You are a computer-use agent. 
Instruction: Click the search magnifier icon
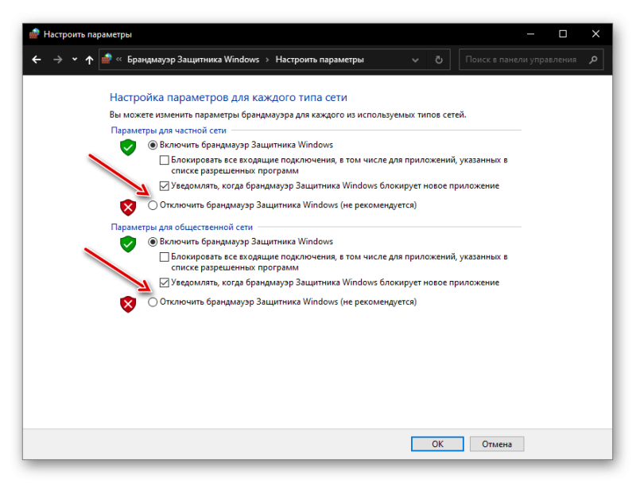tap(593, 60)
